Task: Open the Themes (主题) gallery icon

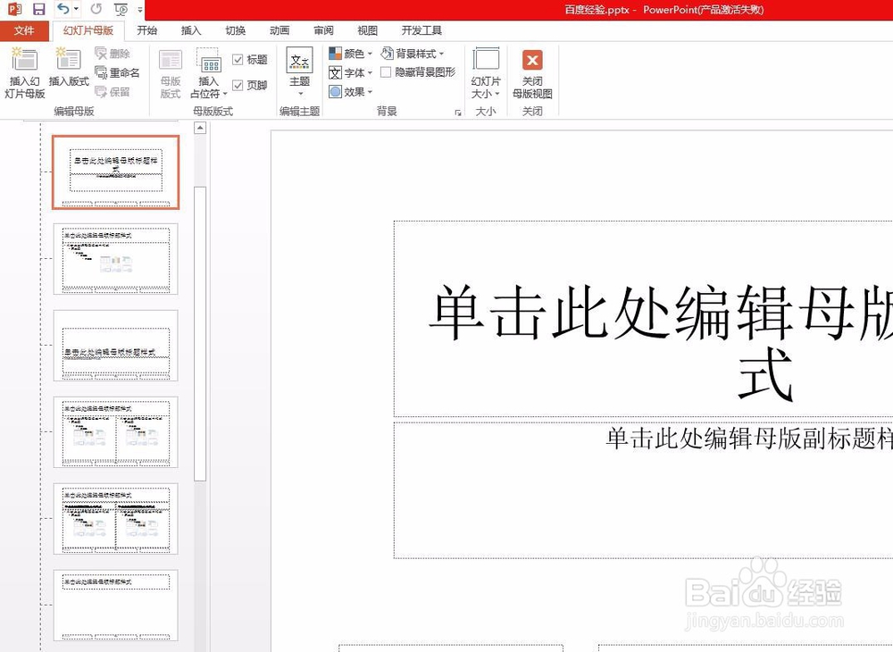Action: coord(298,71)
